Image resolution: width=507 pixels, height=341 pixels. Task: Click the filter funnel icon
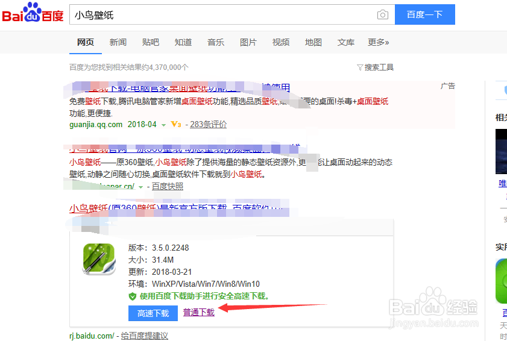[x=360, y=67]
